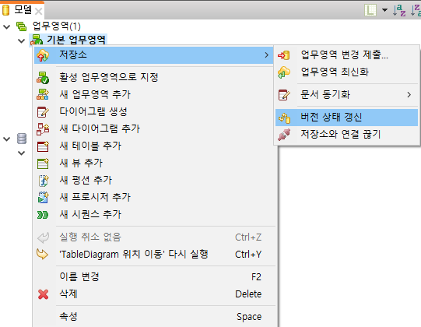Open the dropdown next to L icon
The height and width of the screenshot is (327, 421).
pyautogui.click(x=384, y=10)
